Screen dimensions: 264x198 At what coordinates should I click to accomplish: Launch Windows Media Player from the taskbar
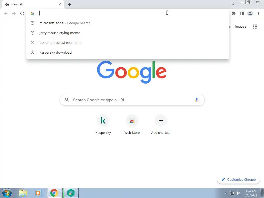(39, 193)
